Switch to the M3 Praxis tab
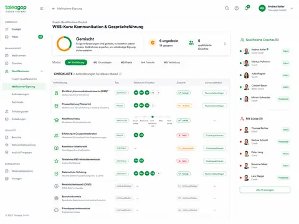 pyautogui.click(x=126, y=62)
